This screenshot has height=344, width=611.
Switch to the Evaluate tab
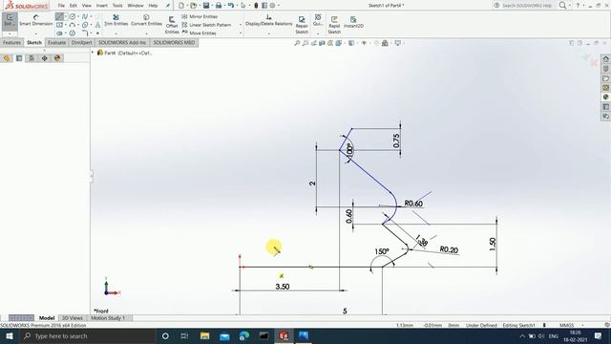pyautogui.click(x=57, y=42)
